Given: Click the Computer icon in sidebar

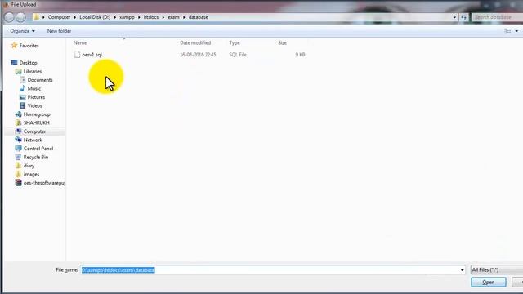Looking at the screenshot, I should [x=18, y=131].
